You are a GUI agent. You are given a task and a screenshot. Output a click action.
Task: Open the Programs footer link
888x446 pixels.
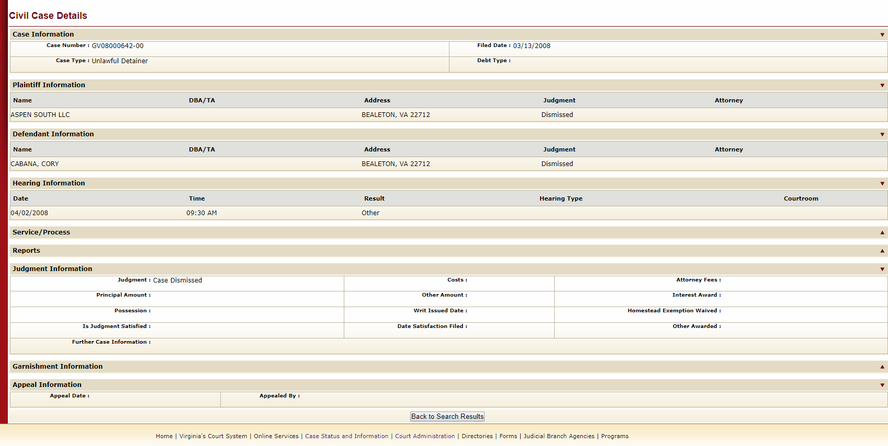click(x=615, y=436)
